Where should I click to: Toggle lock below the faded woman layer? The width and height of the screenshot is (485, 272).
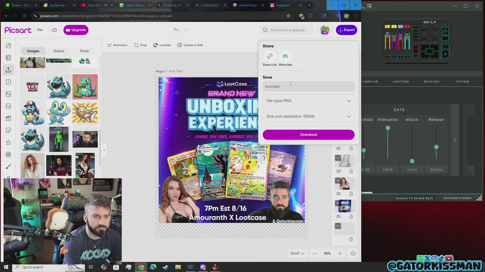click(x=351, y=171)
